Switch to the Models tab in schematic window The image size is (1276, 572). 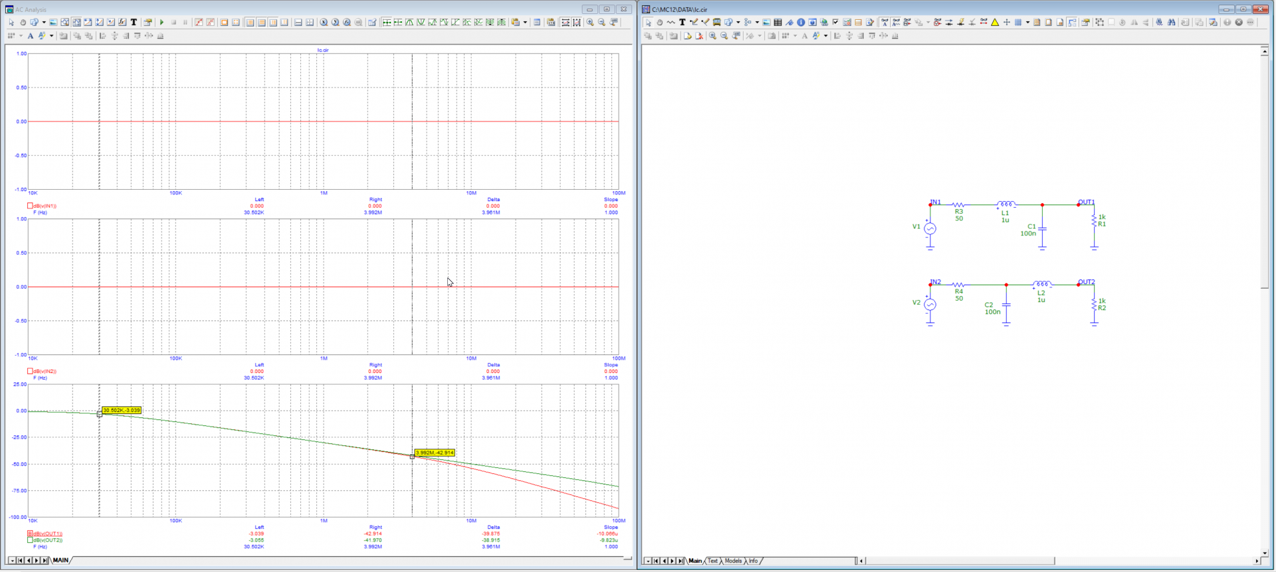733,561
